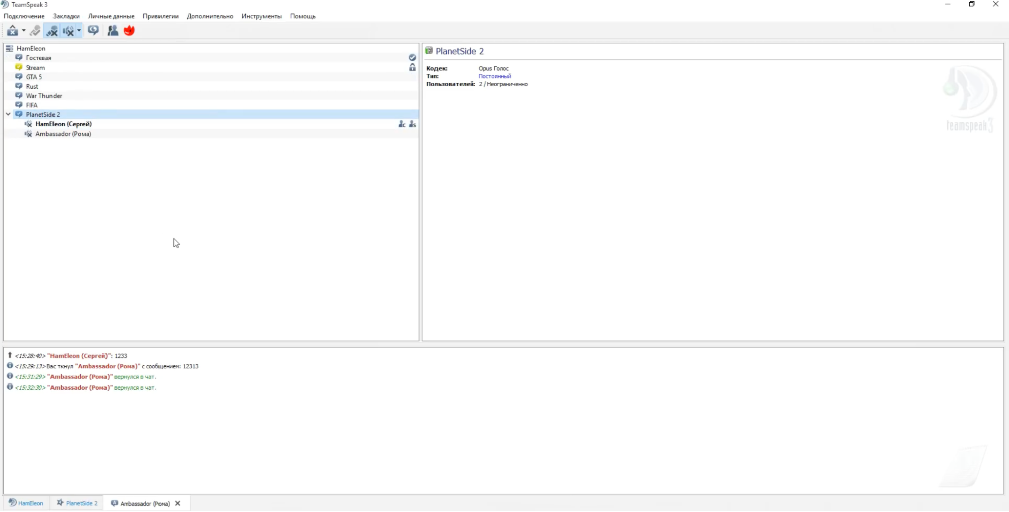The height and width of the screenshot is (512, 1009).
Task: Click the Постоянный type link
Action: tap(495, 76)
